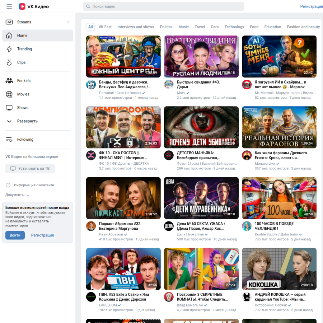
Task: Open the Travel tab
Action: 200,27
